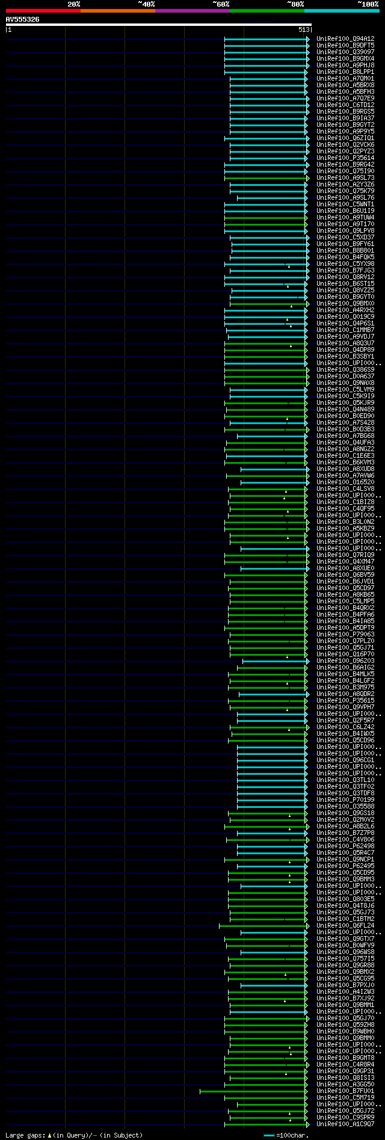The width and height of the screenshot is (385, 1140).
Task: Click the label UniRef100_C5WNT1
Action: tap(345, 205)
